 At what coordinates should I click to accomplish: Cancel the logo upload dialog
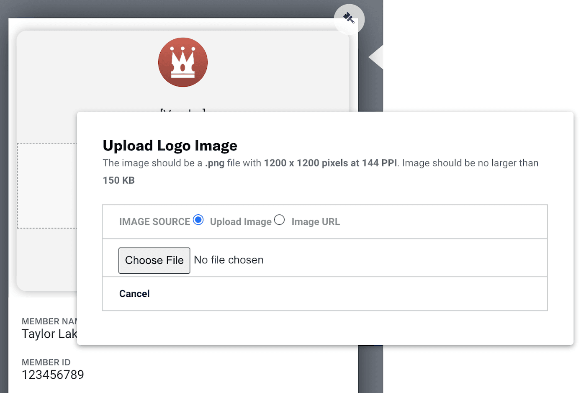pyautogui.click(x=134, y=294)
